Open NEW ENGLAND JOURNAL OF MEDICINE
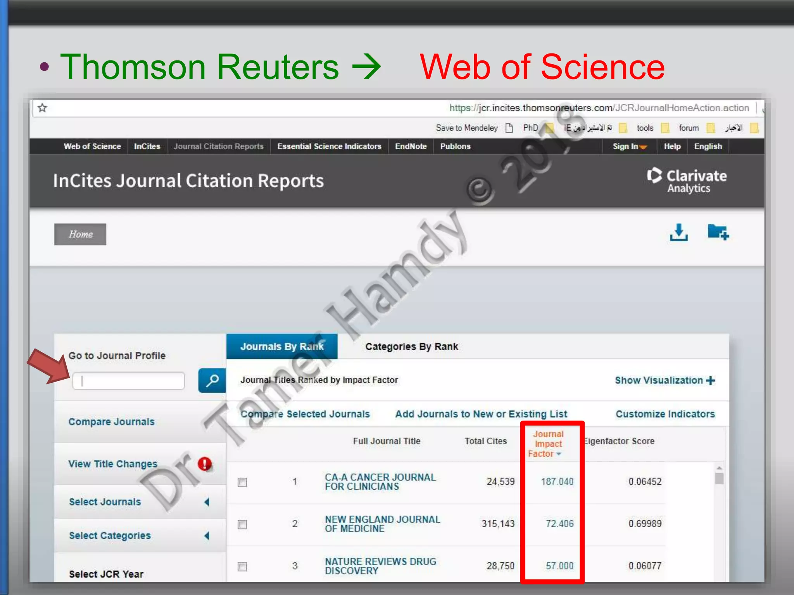 [x=383, y=524]
